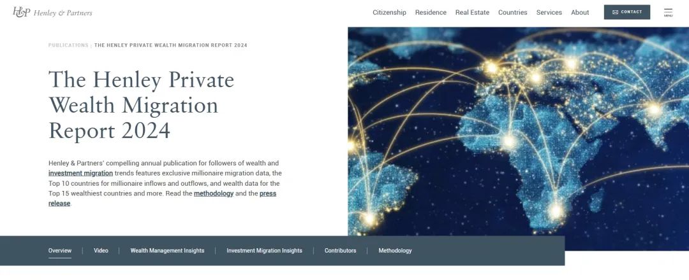Screen dimensions: 689x280
Task: Open the Services menu
Action: pos(549,12)
